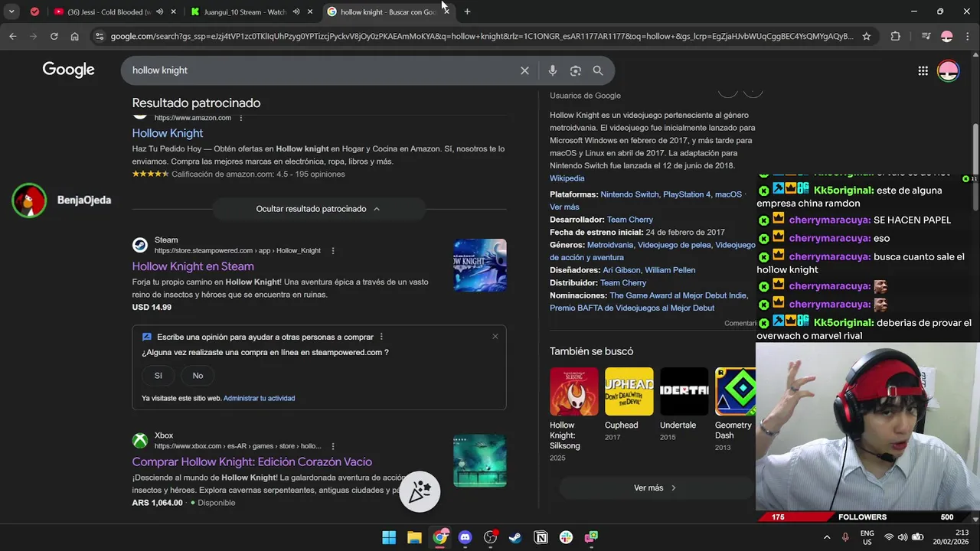Expand Ver más in También se buscó
Viewport: 980px width, 551px height.
click(x=655, y=488)
